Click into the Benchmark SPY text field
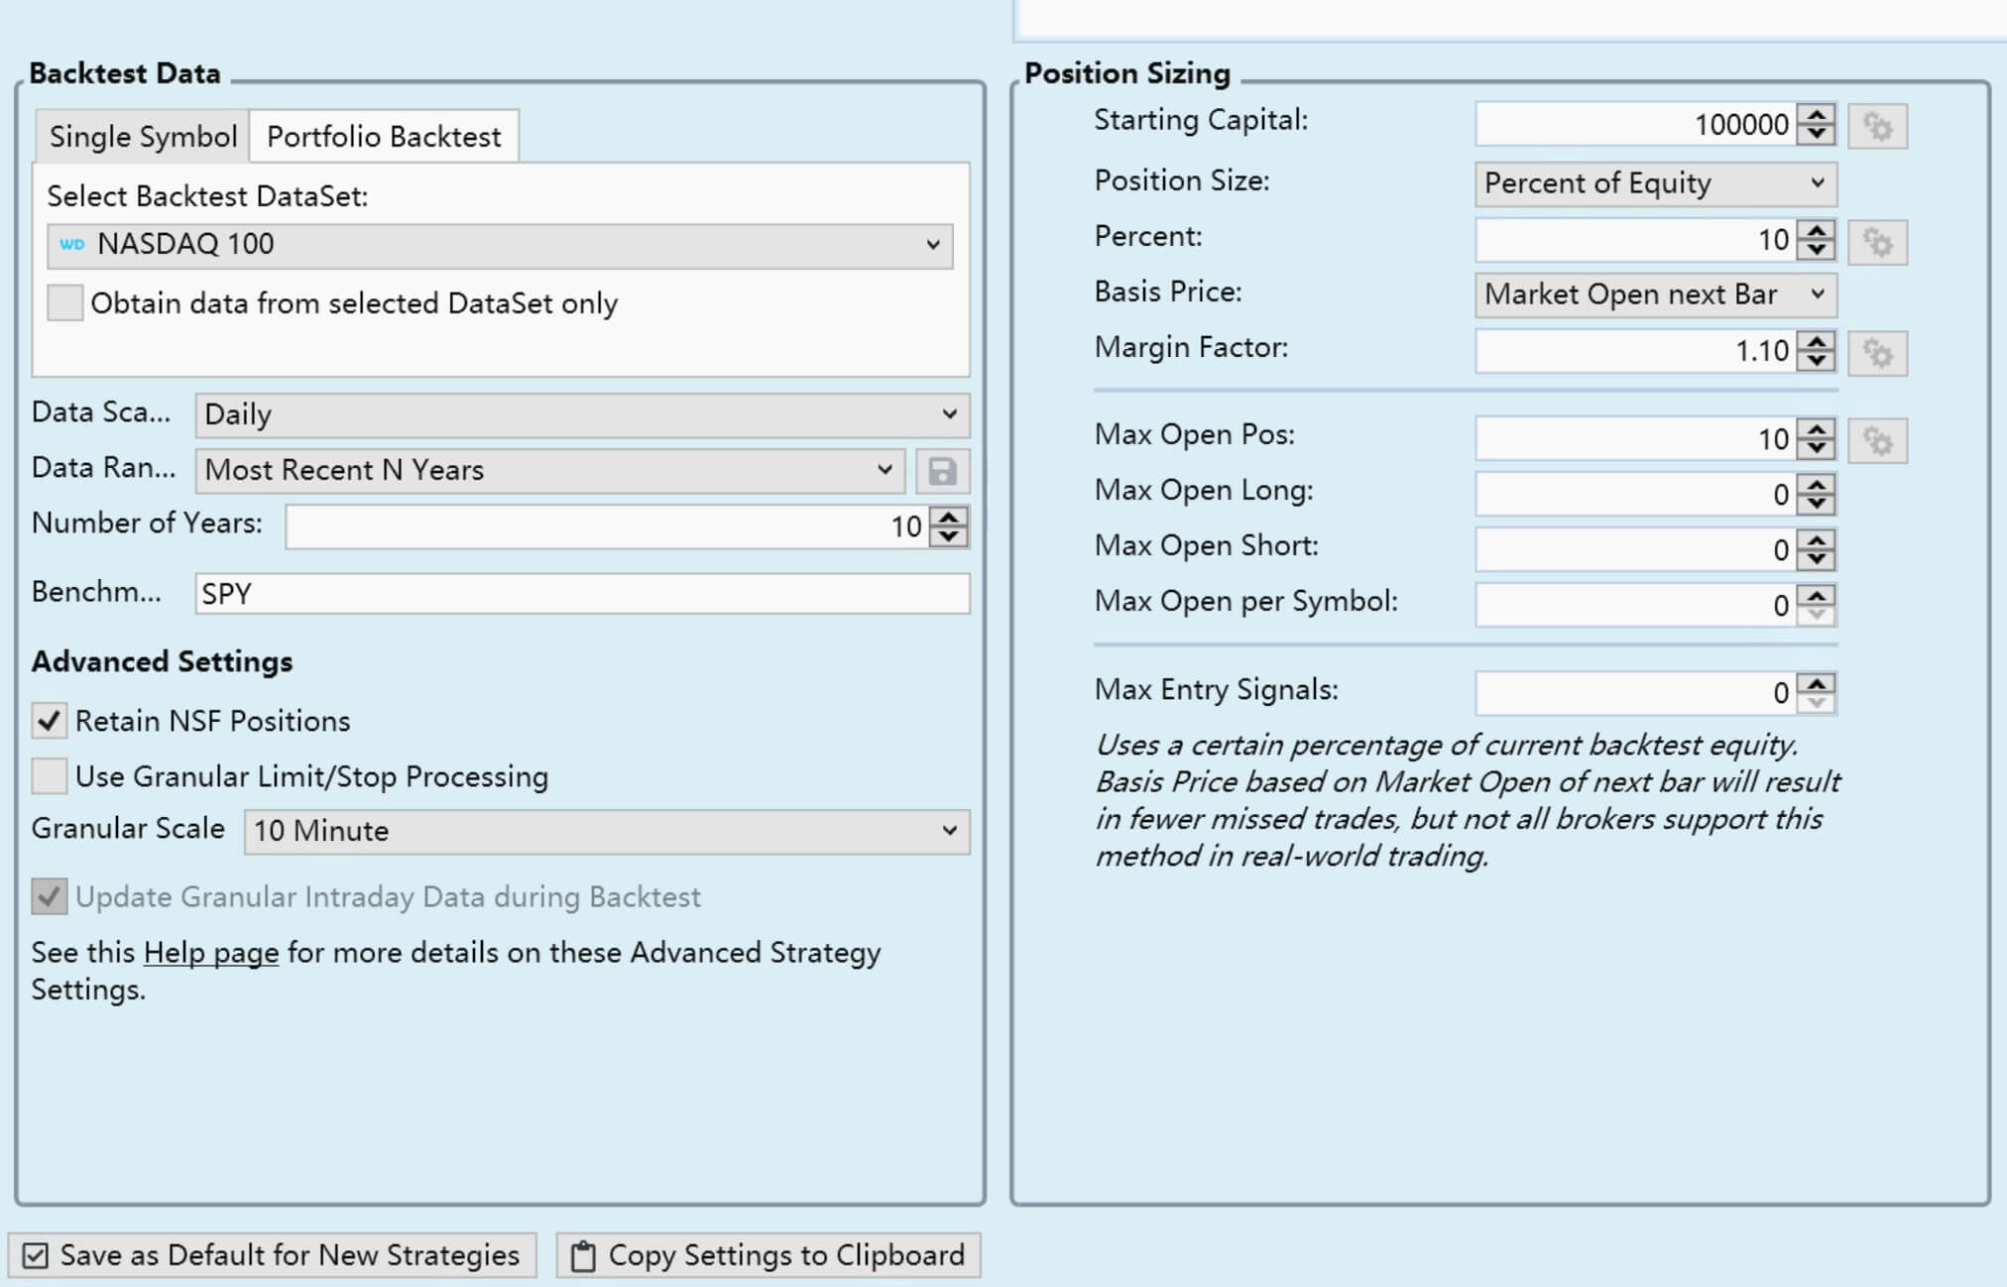The width and height of the screenshot is (2007, 1287). pyautogui.click(x=582, y=594)
